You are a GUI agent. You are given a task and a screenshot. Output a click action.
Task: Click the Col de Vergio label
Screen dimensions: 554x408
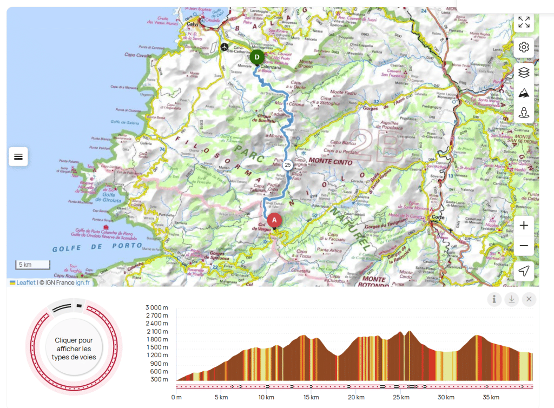(261, 227)
